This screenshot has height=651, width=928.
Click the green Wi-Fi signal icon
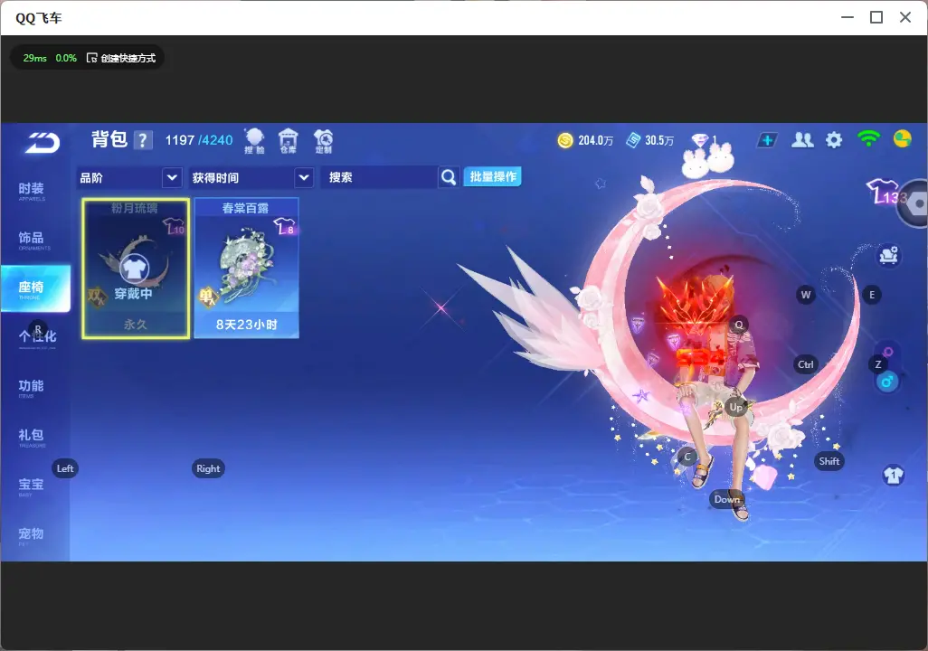click(868, 139)
